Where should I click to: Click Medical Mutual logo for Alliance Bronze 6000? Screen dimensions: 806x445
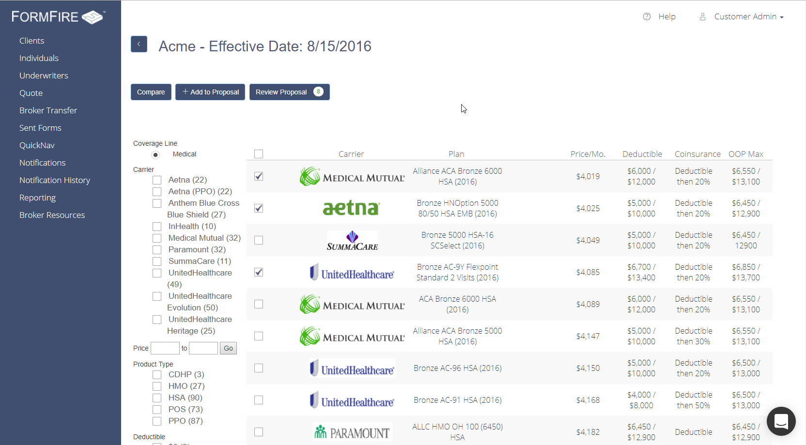click(x=352, y=177)
